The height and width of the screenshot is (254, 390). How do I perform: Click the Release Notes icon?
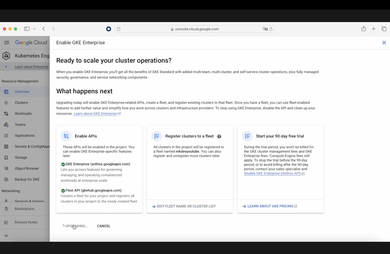tap(6, 222)
